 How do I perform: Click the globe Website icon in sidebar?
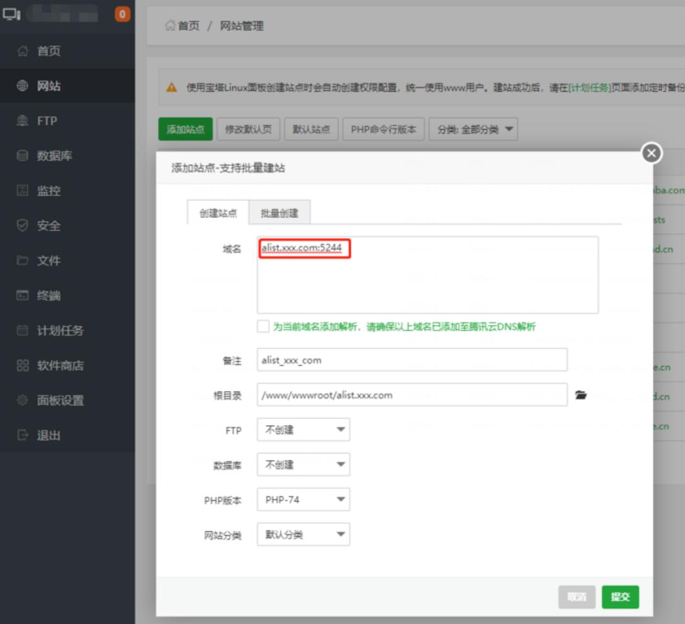click(x=23, y=86)
